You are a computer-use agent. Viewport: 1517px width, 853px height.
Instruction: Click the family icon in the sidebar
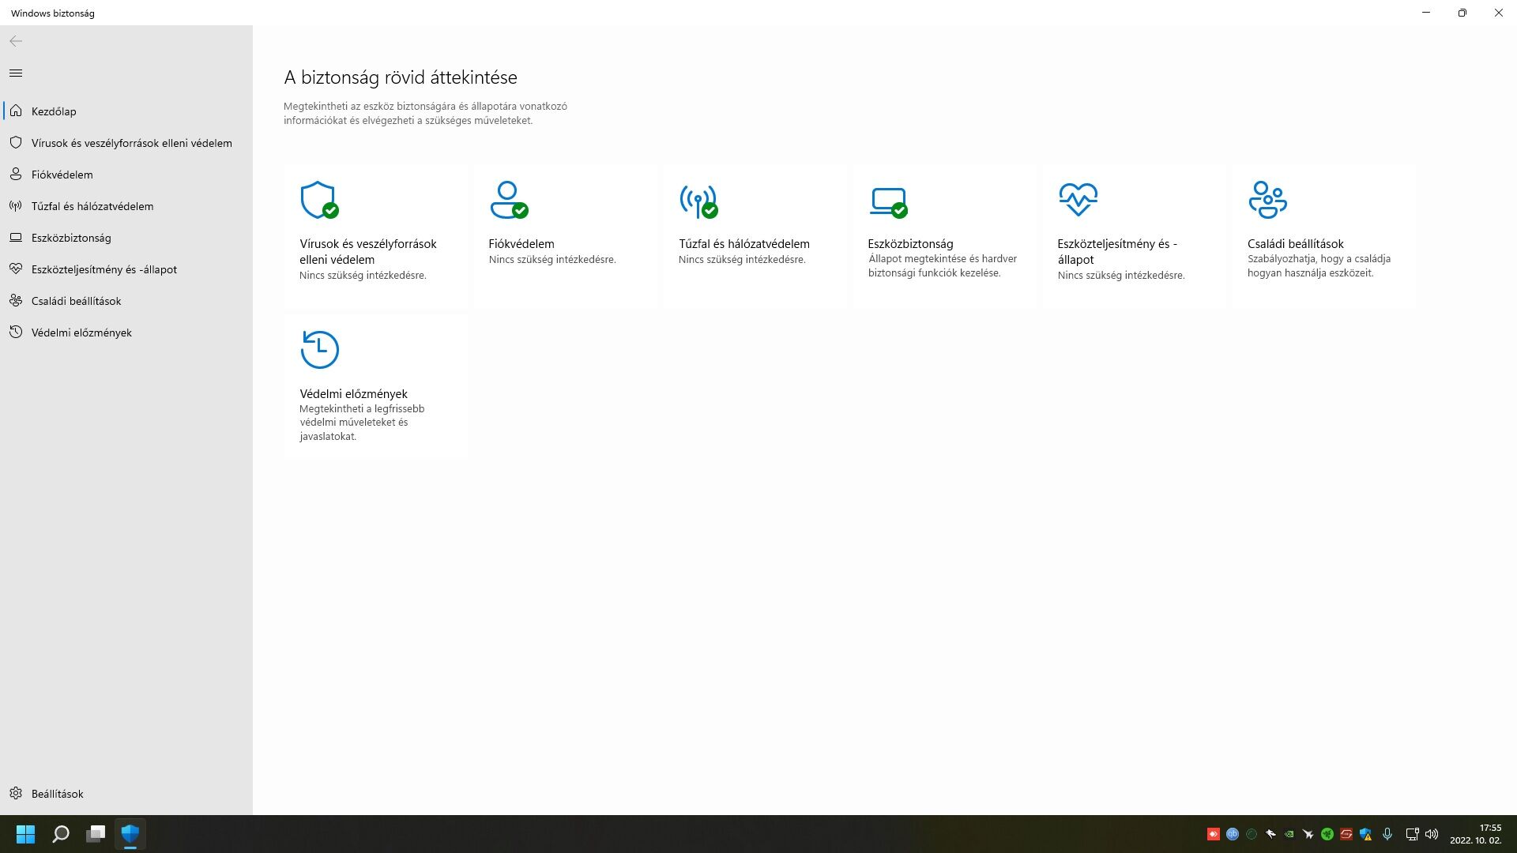click(x=16, y=300)
